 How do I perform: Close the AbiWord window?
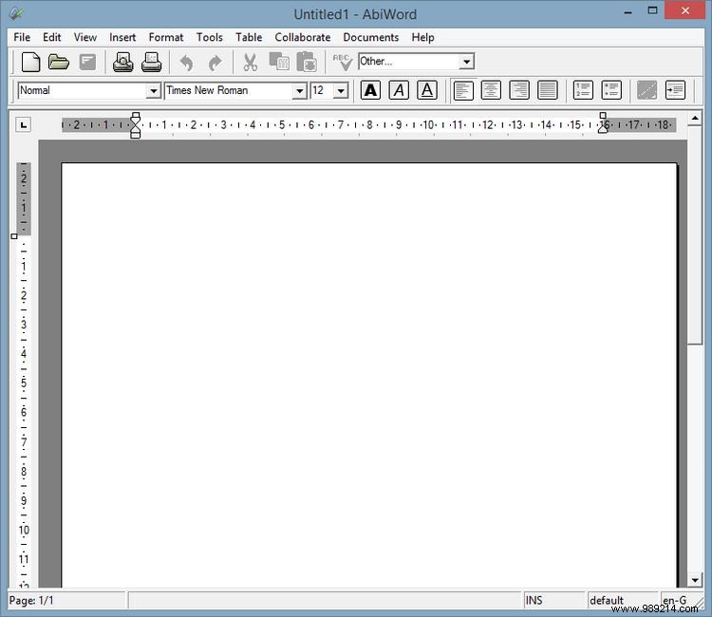(685, 10)
